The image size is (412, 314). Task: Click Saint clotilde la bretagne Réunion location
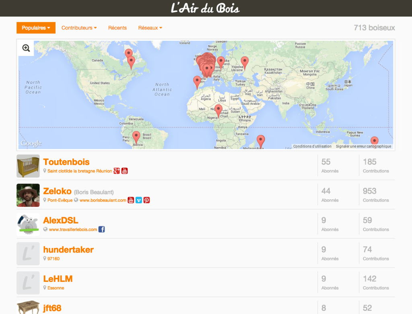pos(80,171)
